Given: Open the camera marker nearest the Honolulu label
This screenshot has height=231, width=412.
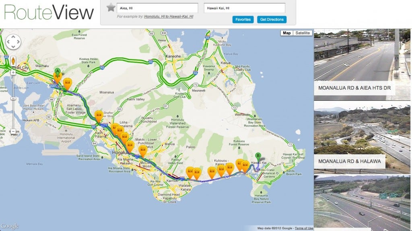Looking at the screenshot, I should click(130, 147).
